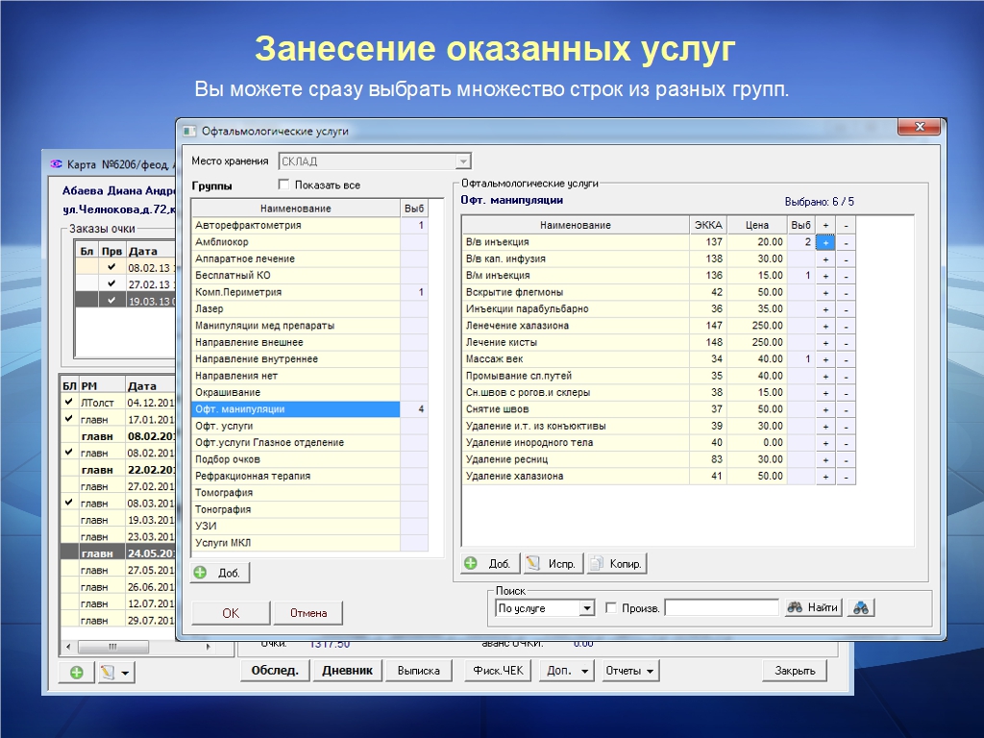
Task: Click the Испр. edit service button
Action: pos(552,564)
